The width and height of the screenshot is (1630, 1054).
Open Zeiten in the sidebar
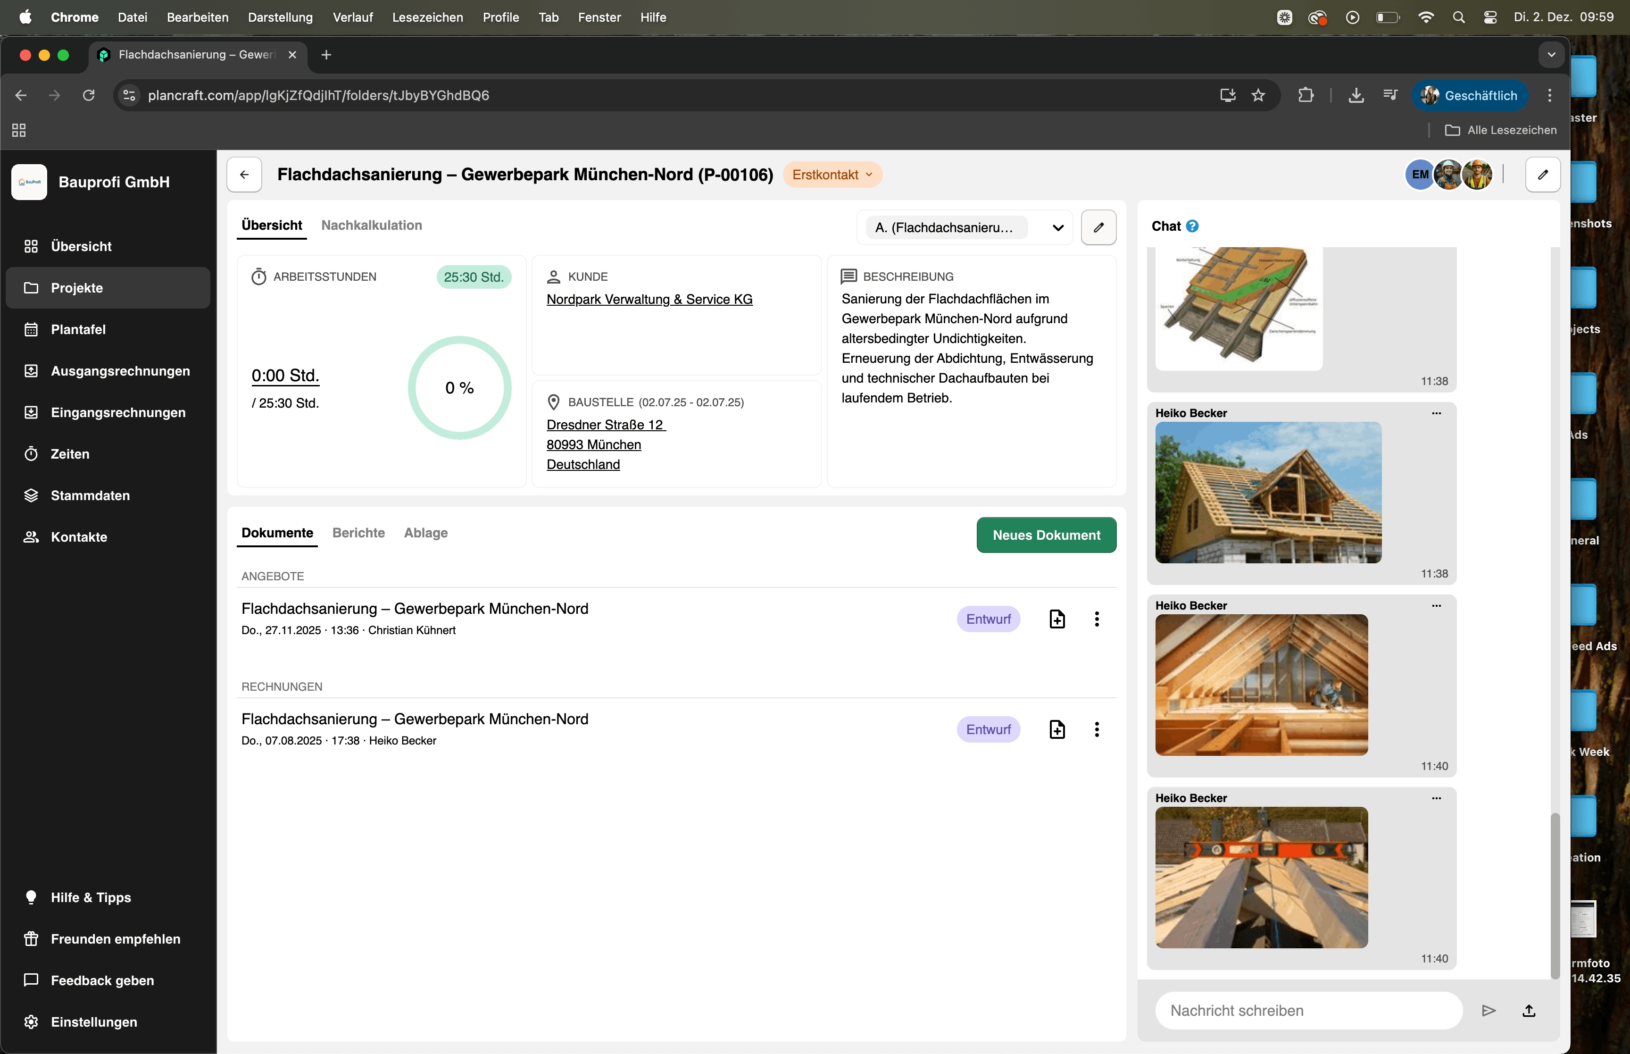click(108, 454)
